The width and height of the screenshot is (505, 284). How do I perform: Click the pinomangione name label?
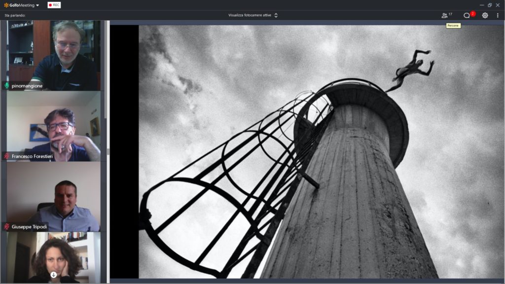(x=27, y=86)
